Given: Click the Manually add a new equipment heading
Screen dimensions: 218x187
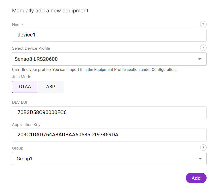Looking at the screenshot, I should pos(50,11).
